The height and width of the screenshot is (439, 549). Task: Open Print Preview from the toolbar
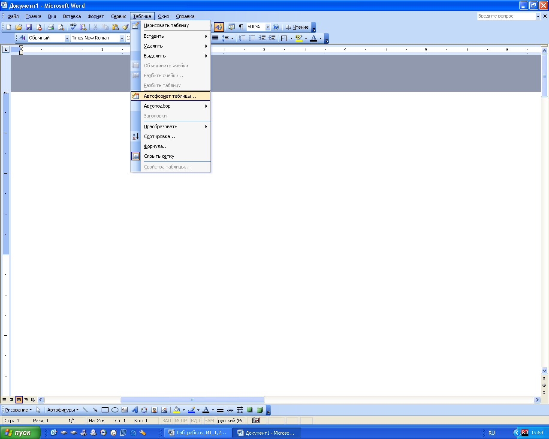click(61, 27)
